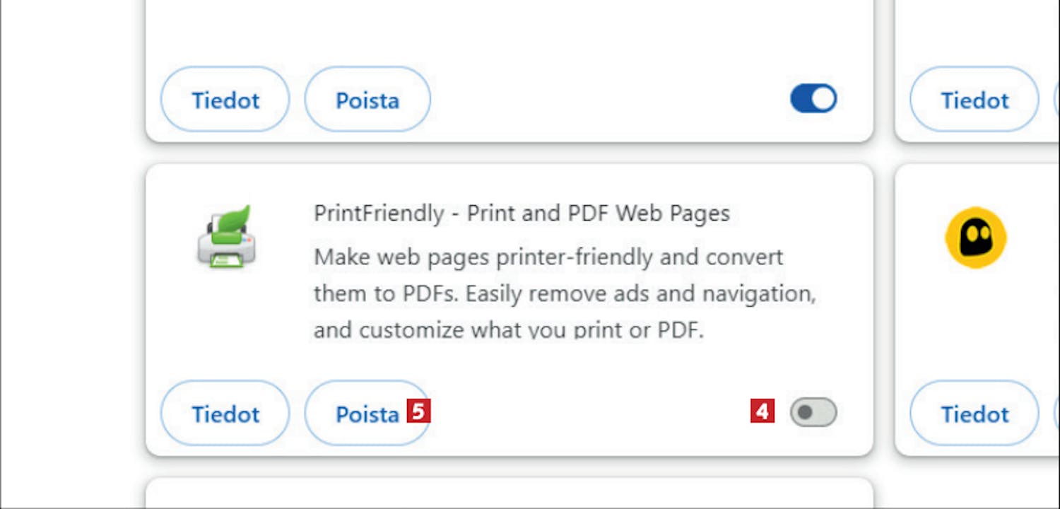The image size is (1060, 509).
Task: Click the red number 5 marker
Action: (418, 411)
